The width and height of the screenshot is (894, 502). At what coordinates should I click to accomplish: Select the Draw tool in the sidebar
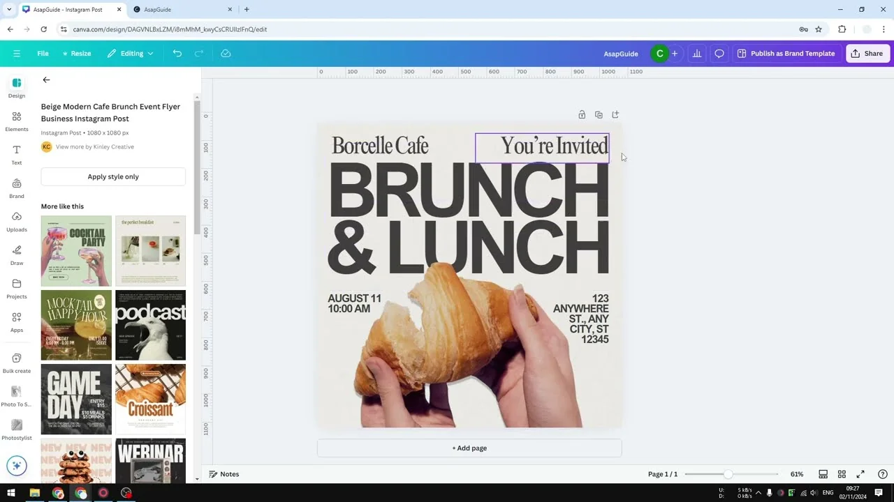(16, 255)
